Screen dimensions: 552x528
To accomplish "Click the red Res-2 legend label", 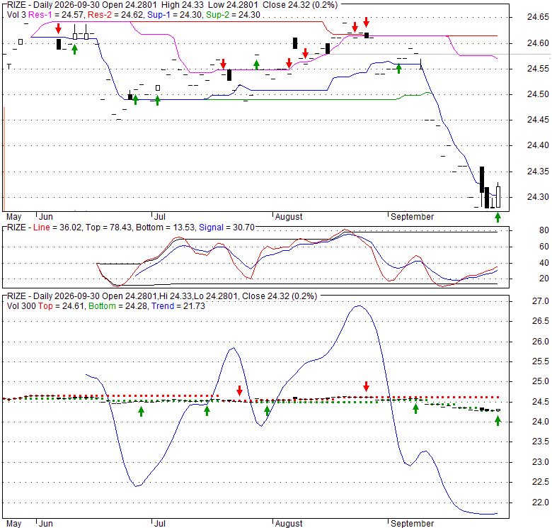I will [x=100, y=15].
